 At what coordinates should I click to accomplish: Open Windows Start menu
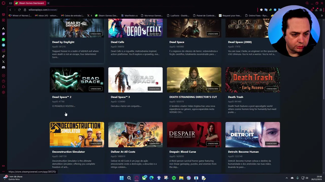tap(122, 178)
